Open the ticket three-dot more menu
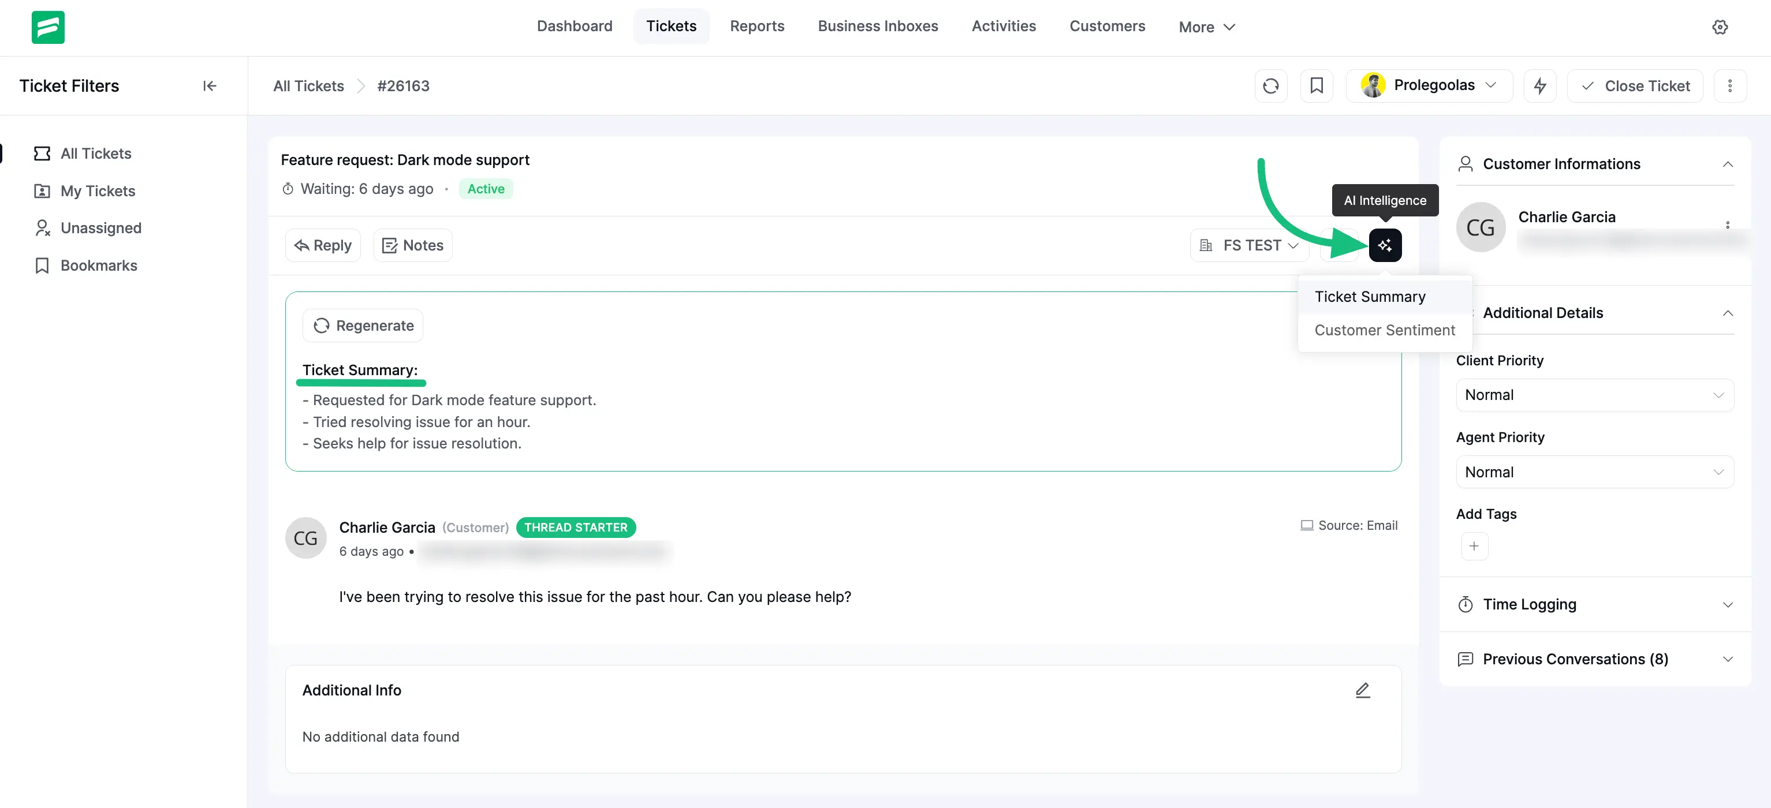The width and height of the screenshot is (1771, 808). pyautogui.click(x=1730, y=86)
